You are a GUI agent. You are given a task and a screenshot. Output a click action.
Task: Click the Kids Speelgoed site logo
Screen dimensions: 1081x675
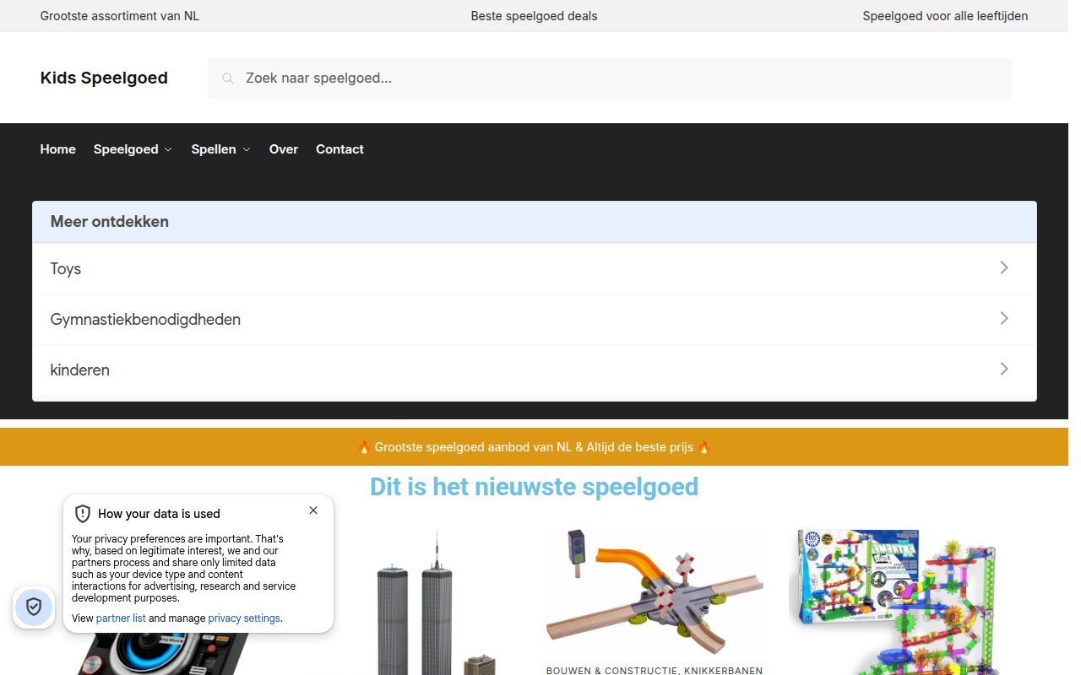click(x=104, y=78)
